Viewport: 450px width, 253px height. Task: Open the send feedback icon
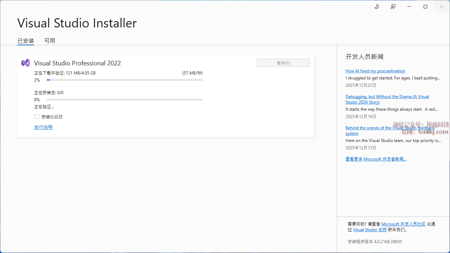coord(393,7)
